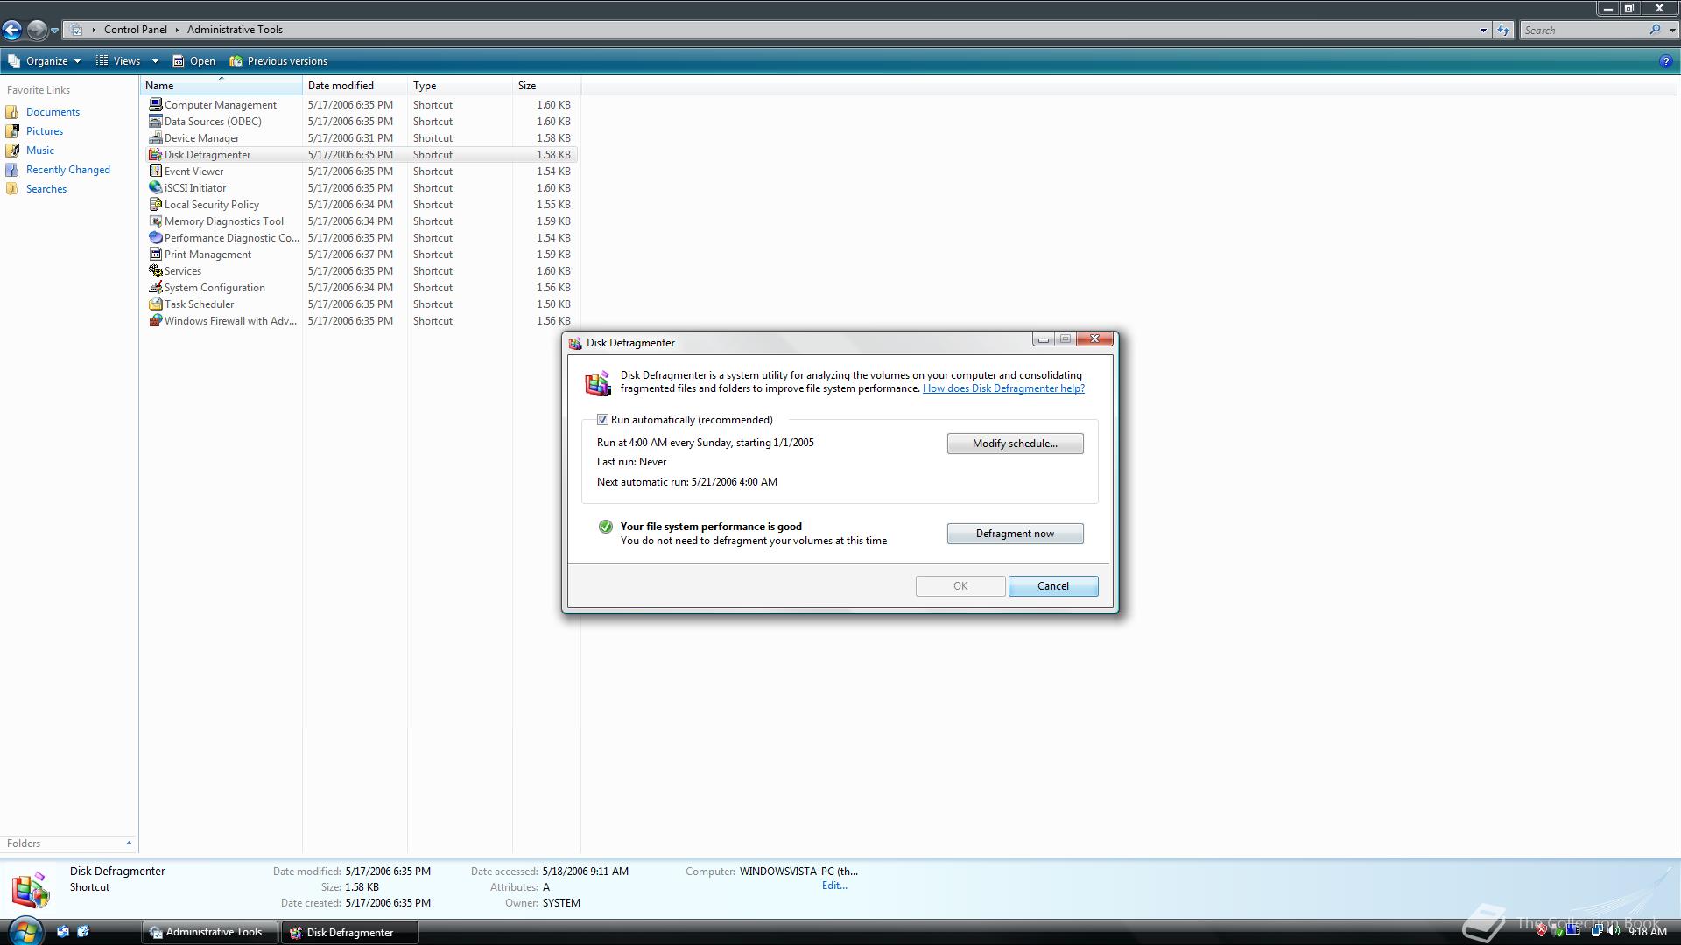Click the Edit... link in details pane
Image resolution: width=1681 pixels, height=945 pixels.
tap(834, 885)
